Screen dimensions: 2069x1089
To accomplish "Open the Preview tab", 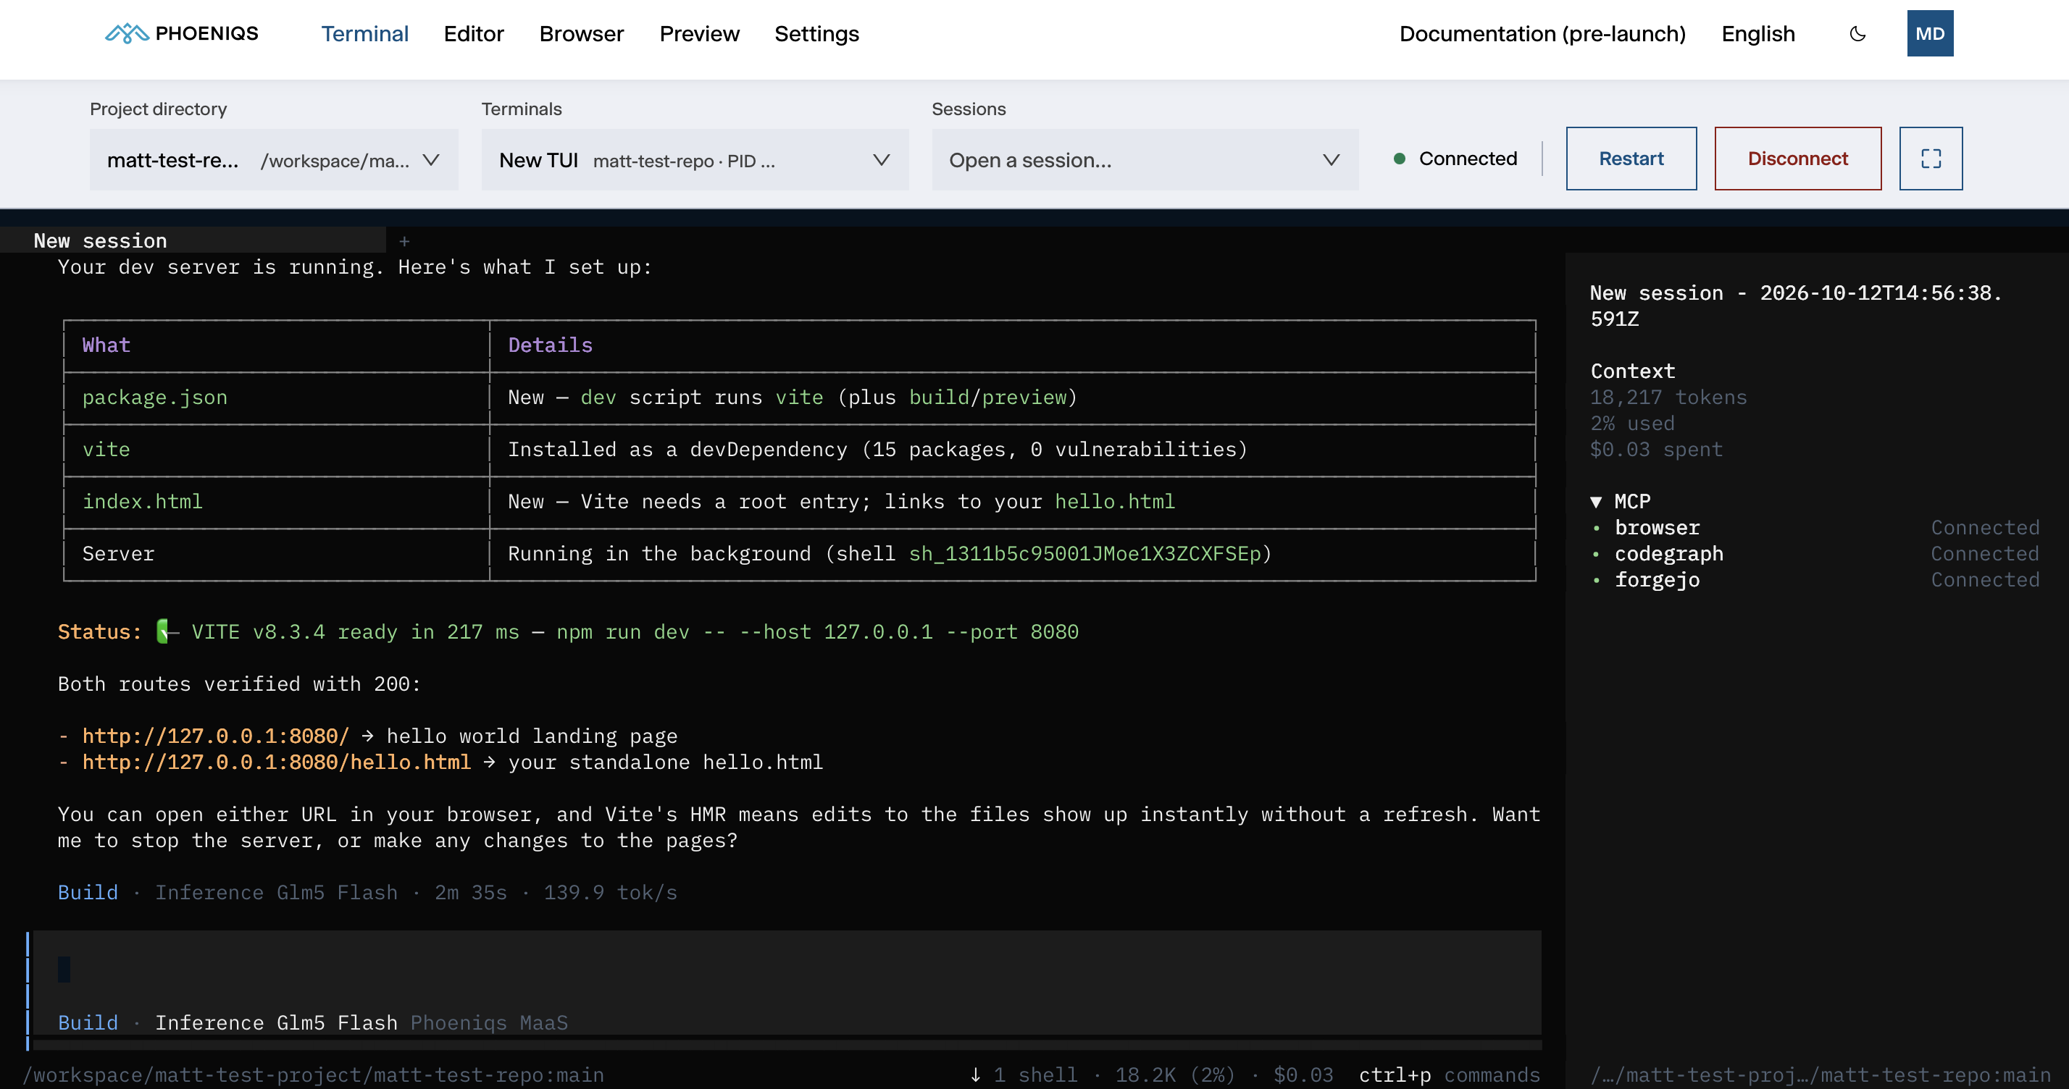I will point(699,34).
